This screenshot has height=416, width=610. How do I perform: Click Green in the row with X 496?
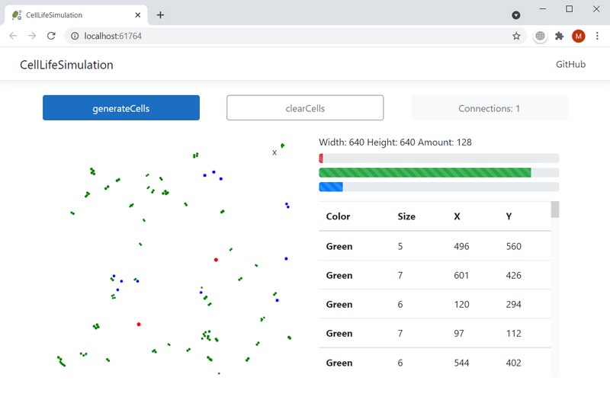click(x=339, y=247)
